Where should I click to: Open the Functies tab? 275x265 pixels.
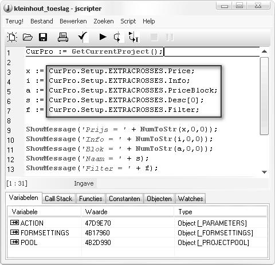click(x=91, y=199)
